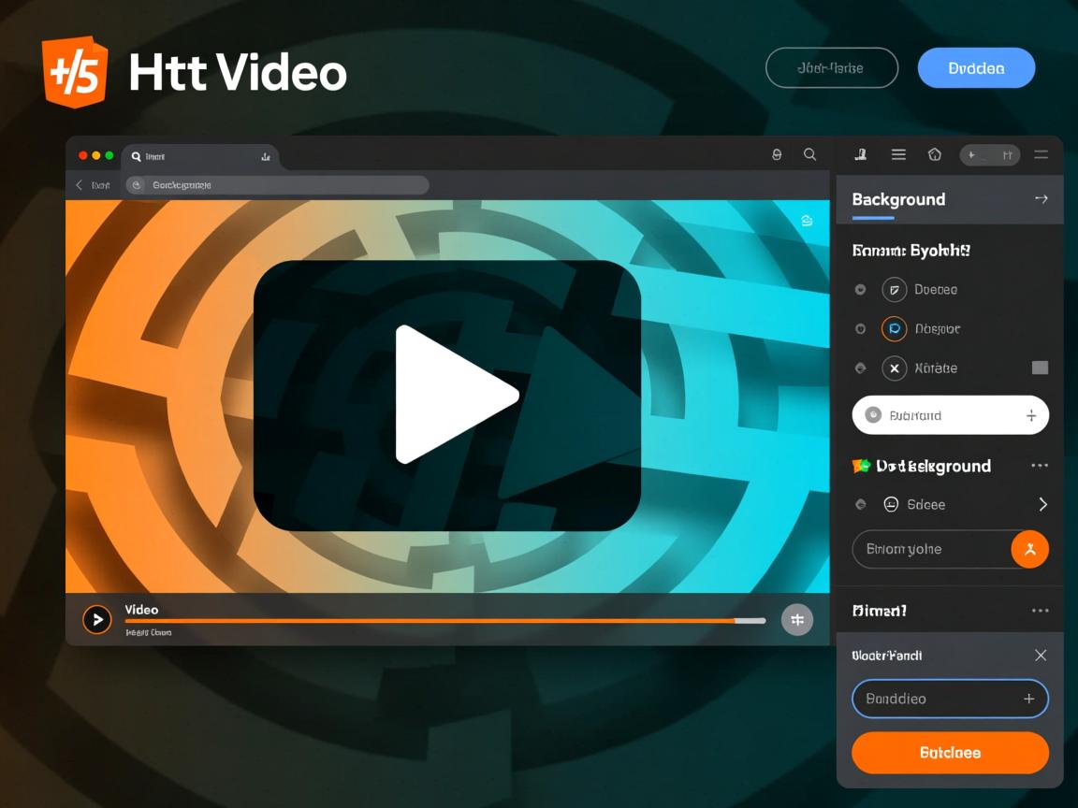Open the three-dot menu beside Dimanl
This screenshot has height=808, width=1078.
pyautogui.click(x=1040, y=610)
